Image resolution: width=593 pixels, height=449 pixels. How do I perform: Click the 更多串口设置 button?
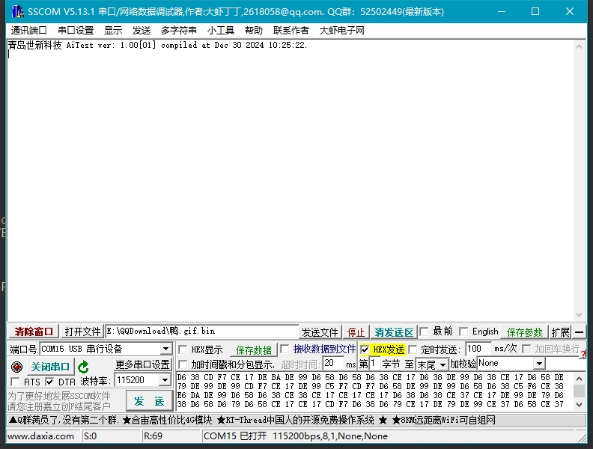pyautogui.click(x=142, y=364)
